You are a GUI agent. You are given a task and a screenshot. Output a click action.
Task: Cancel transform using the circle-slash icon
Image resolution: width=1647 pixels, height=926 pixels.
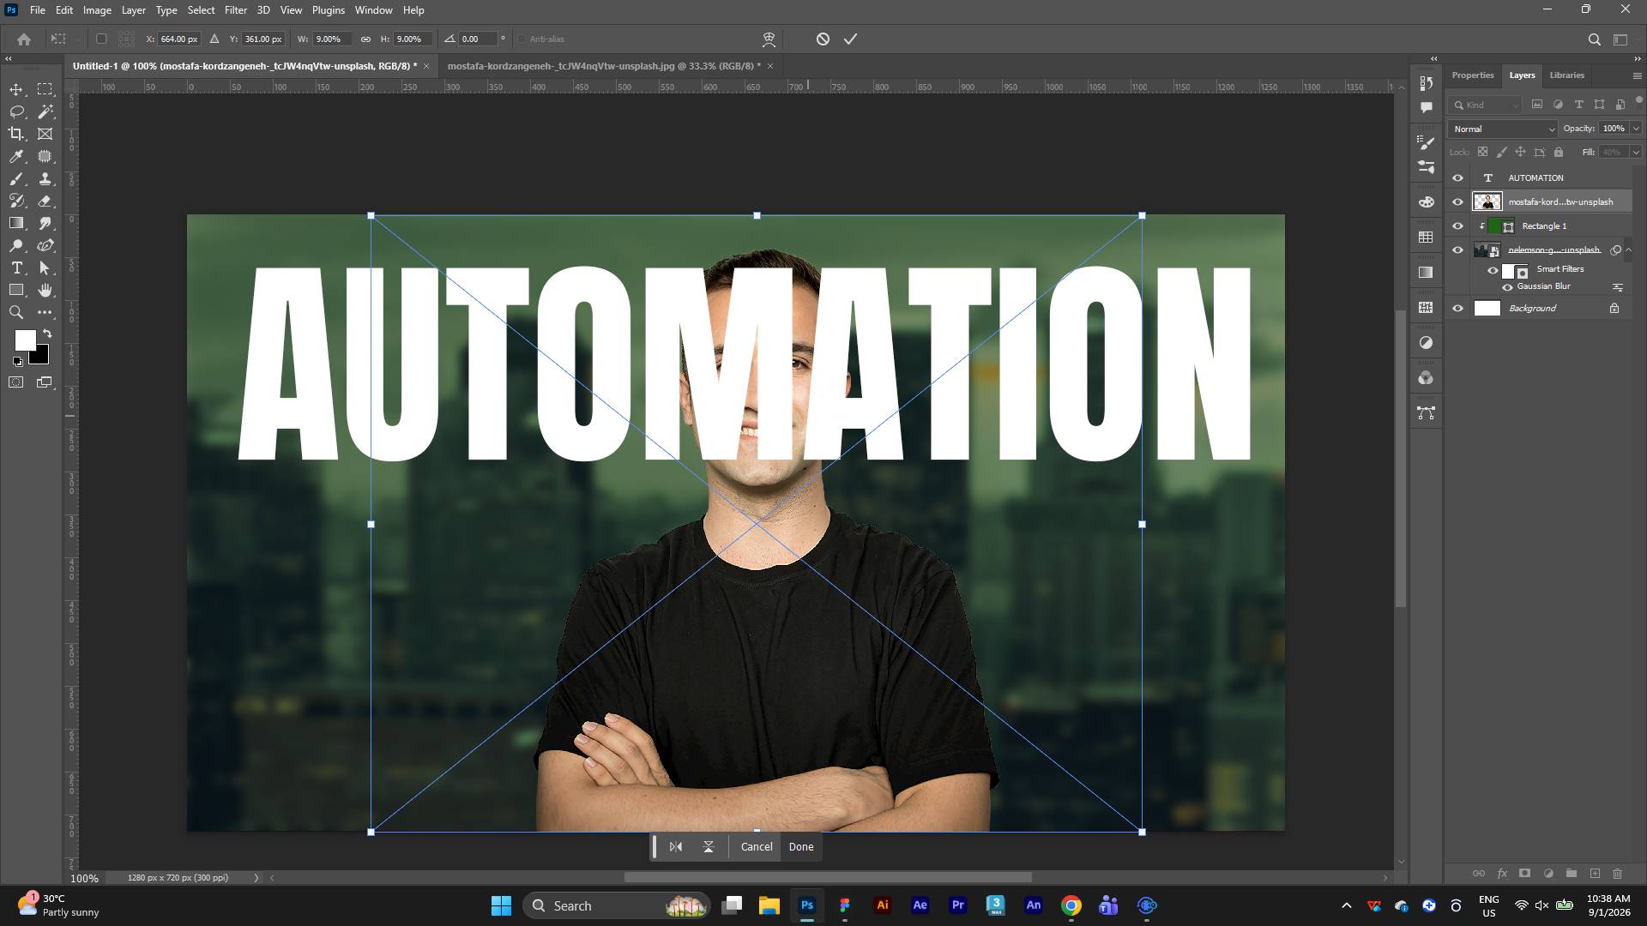coord(823,39)
